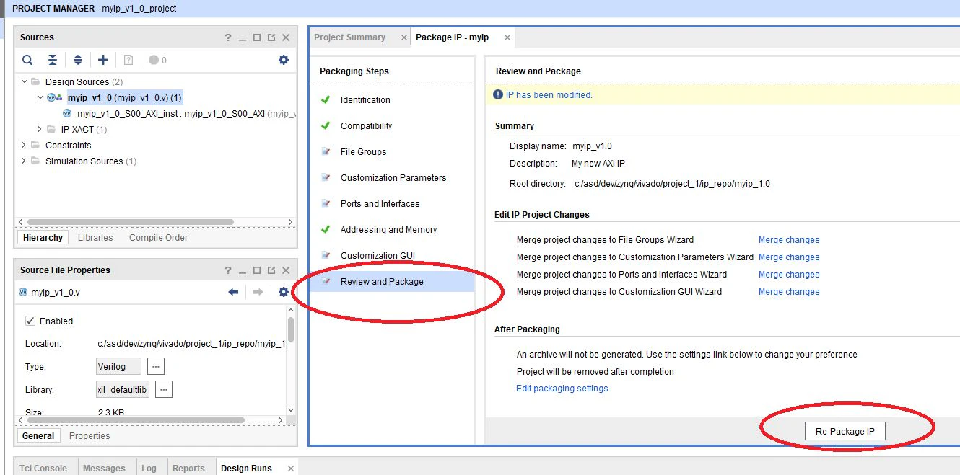Switch to the Properties tab
Image resolution: width=960 pixels, height=475 pixels.
(90, 435)
